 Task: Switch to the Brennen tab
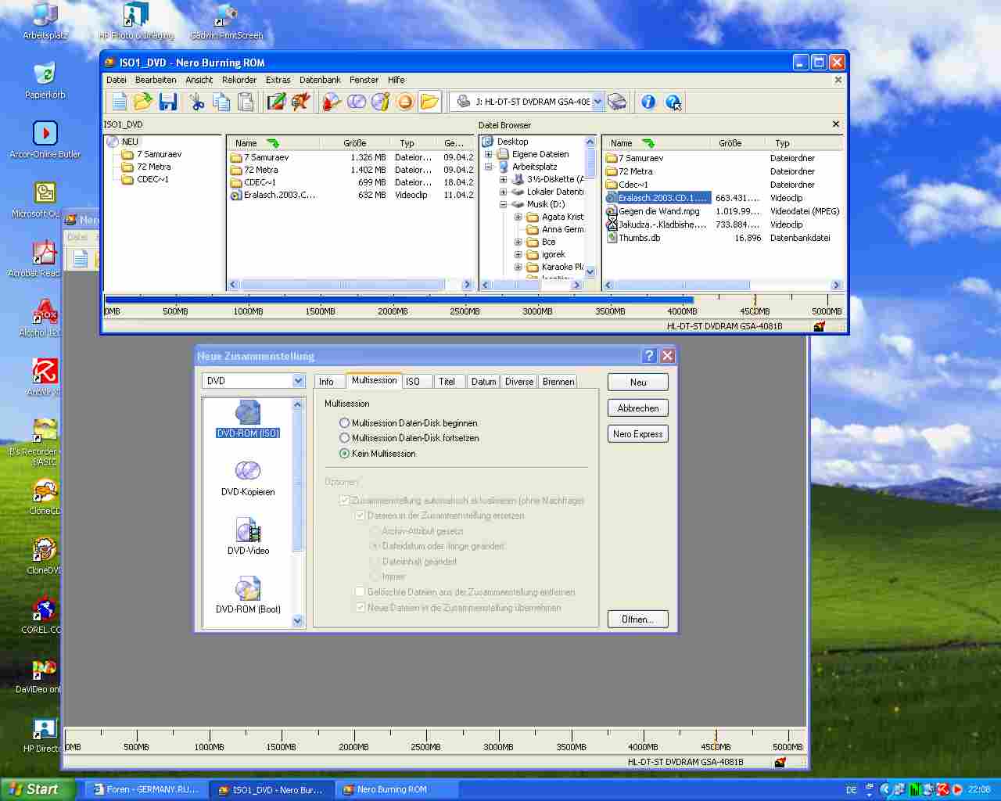(x=558, y=382)
